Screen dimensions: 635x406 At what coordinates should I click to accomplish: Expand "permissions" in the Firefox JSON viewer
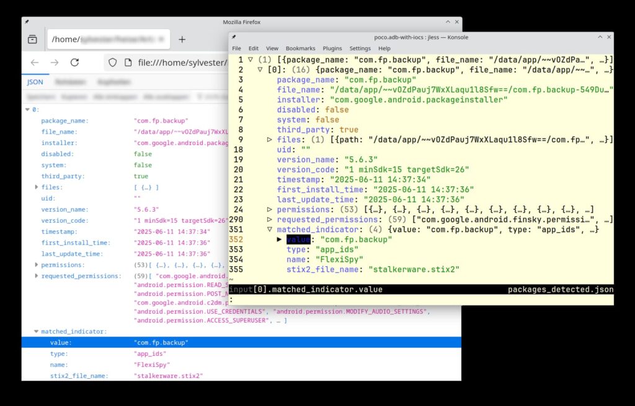click(x=36, y=265)
